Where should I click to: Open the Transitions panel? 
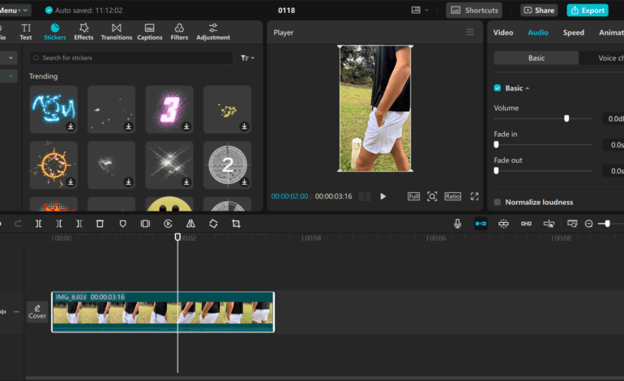coord(116,32)
